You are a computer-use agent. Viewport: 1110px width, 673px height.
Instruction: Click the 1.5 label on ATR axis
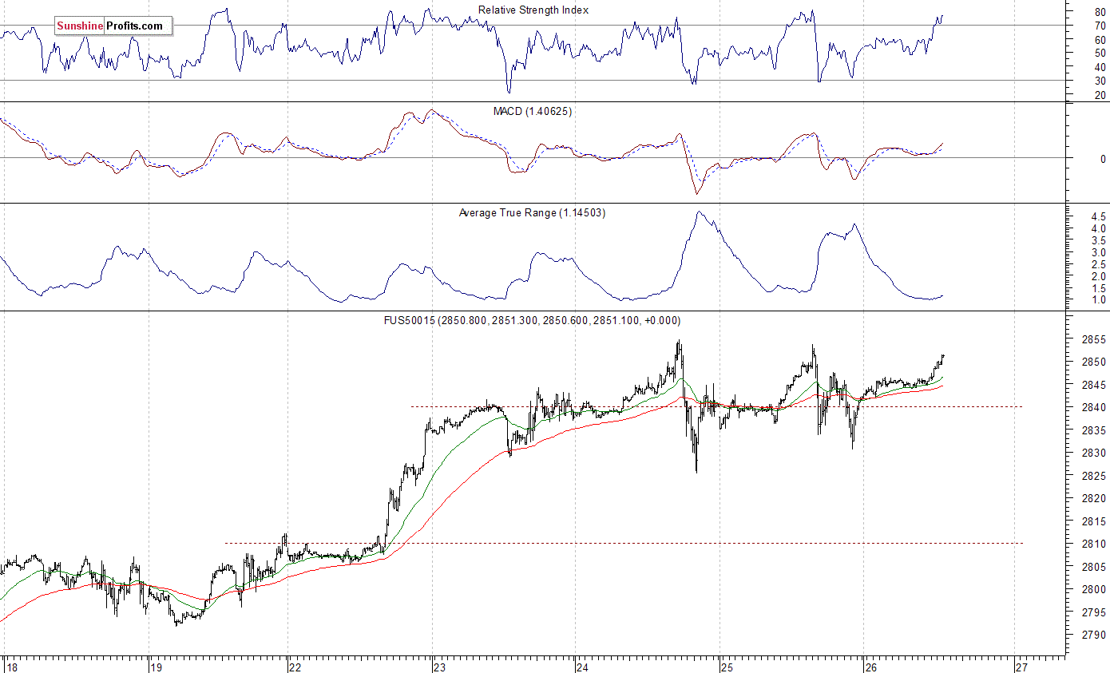(x=1098, y=289)
